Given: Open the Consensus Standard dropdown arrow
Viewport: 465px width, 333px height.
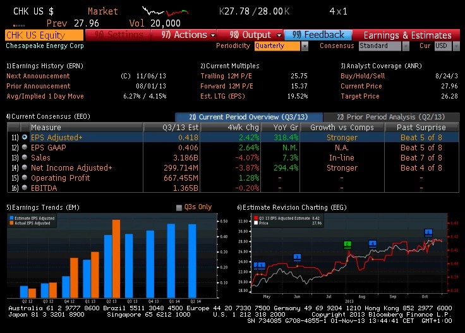Looking at the screenshot, I should pos(406,46).
